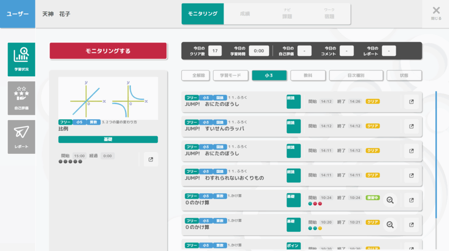Screen dimensions: 449x251
Task: Open the 教科 filter dropdown
Action: click(x=308, y=75)
